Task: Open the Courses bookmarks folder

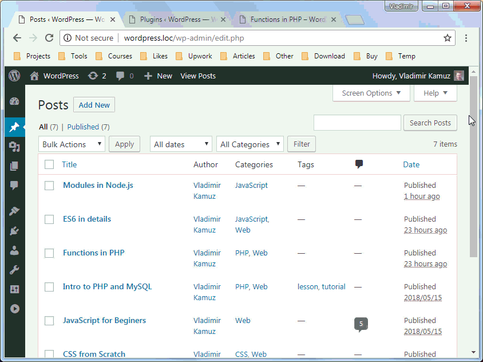Action: pos(114,56)
